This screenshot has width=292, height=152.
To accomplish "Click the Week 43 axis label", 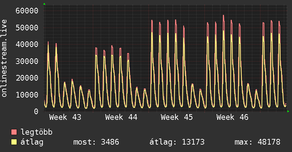I will coord(65,117).
